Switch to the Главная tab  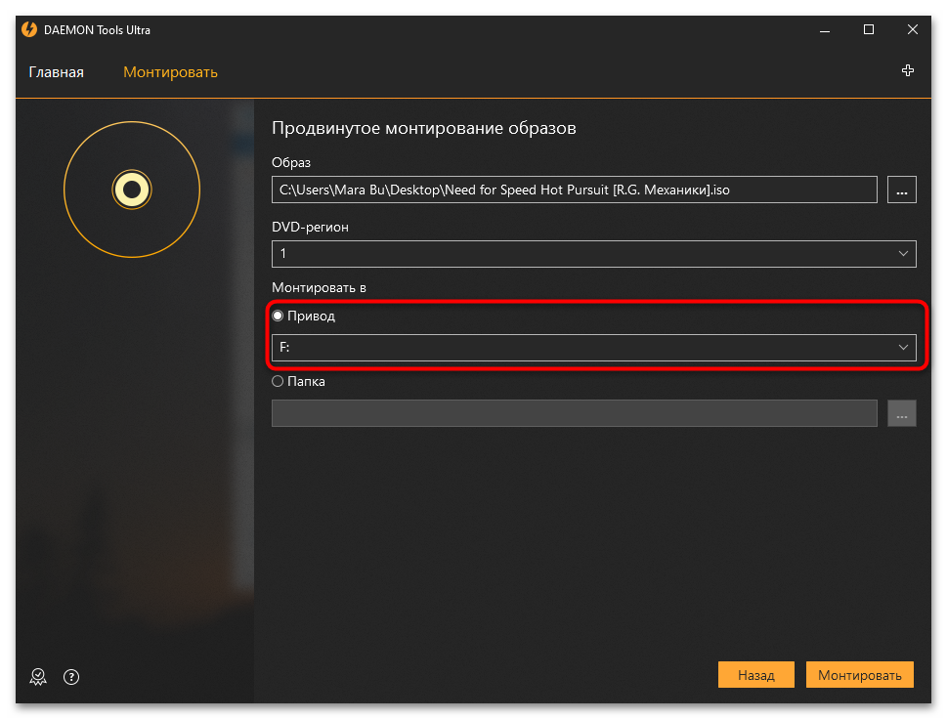tap(56, 72)
